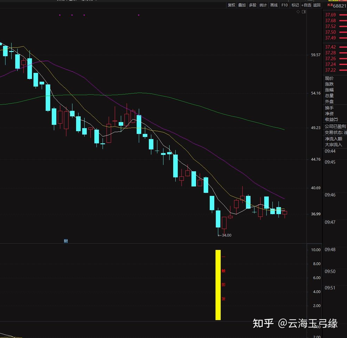Select the 09:47 tick row
Screen dimensions: 347x338
(330, 222)
